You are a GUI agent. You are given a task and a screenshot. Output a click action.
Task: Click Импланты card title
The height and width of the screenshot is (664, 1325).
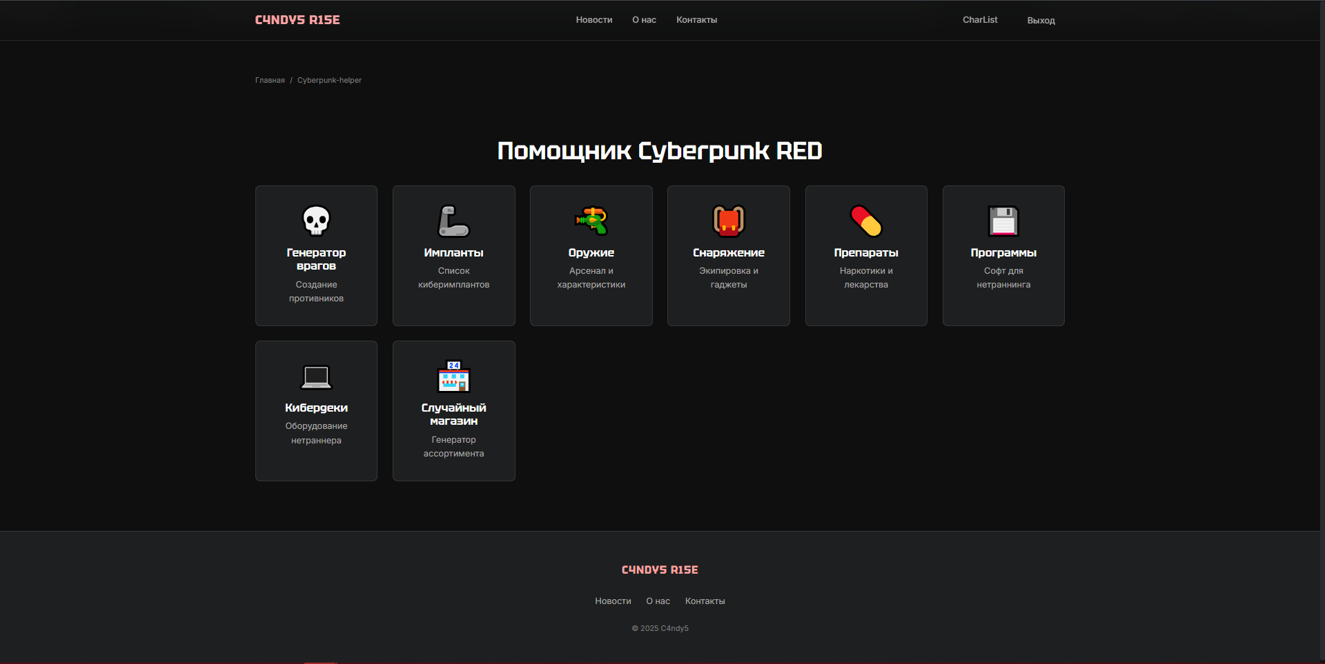coord(453,253)
